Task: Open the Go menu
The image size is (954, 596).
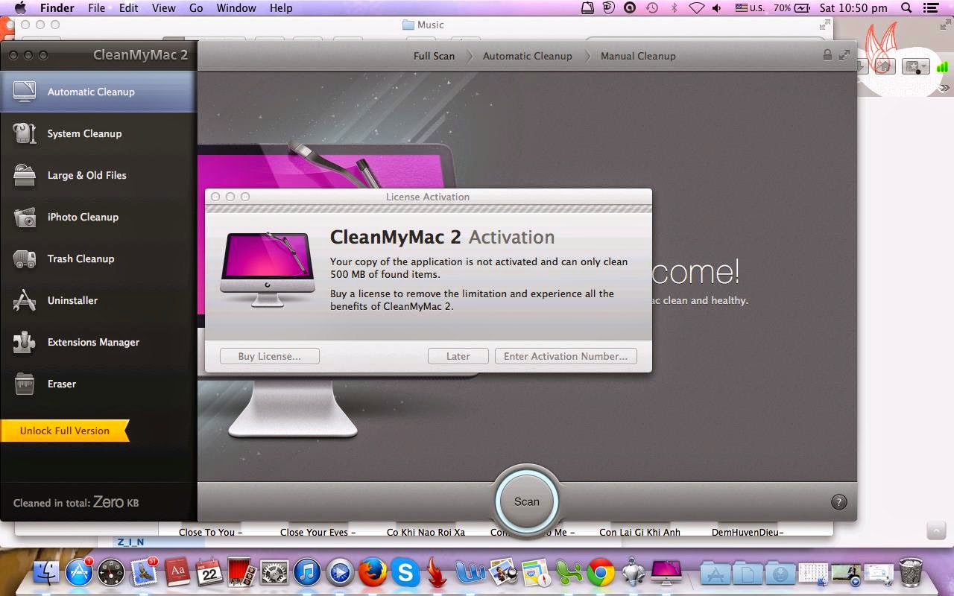Action: coord(196,8)
